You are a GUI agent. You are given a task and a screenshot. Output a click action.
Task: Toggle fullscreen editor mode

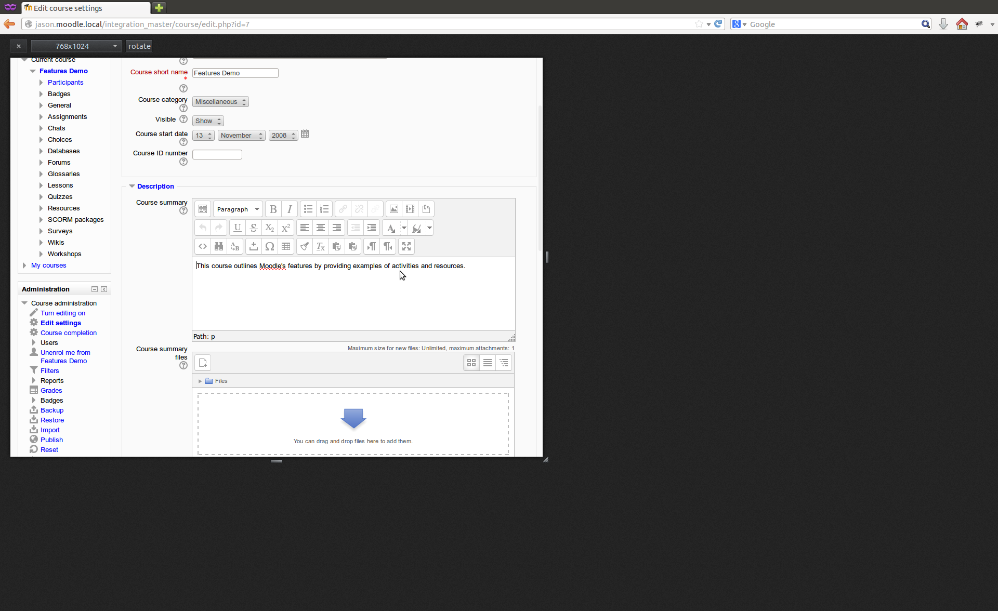pyautogui.click(x=406, y=246)
